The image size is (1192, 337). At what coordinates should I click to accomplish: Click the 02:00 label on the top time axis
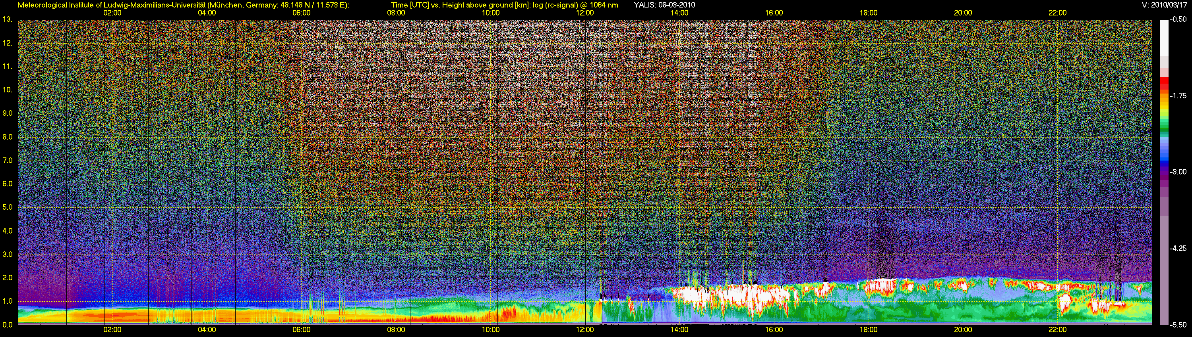pos(112,13)
